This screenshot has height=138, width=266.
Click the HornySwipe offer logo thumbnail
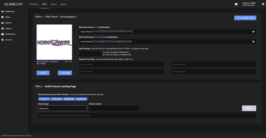(x=54, y=42)
